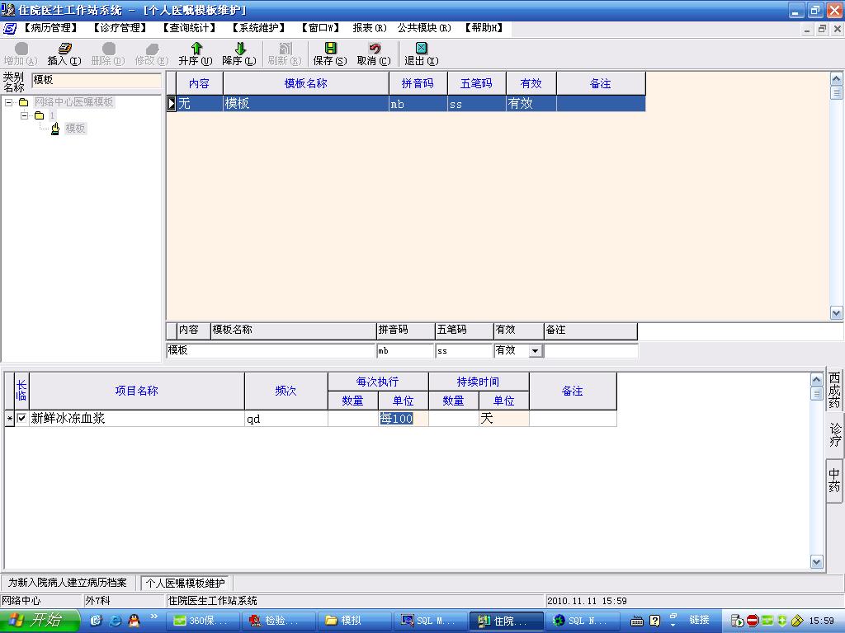Click the 升序 (Ascending) green arrow icon
Image resolution: width=845 pixels, height=633 pixels.
coord(196,49)
